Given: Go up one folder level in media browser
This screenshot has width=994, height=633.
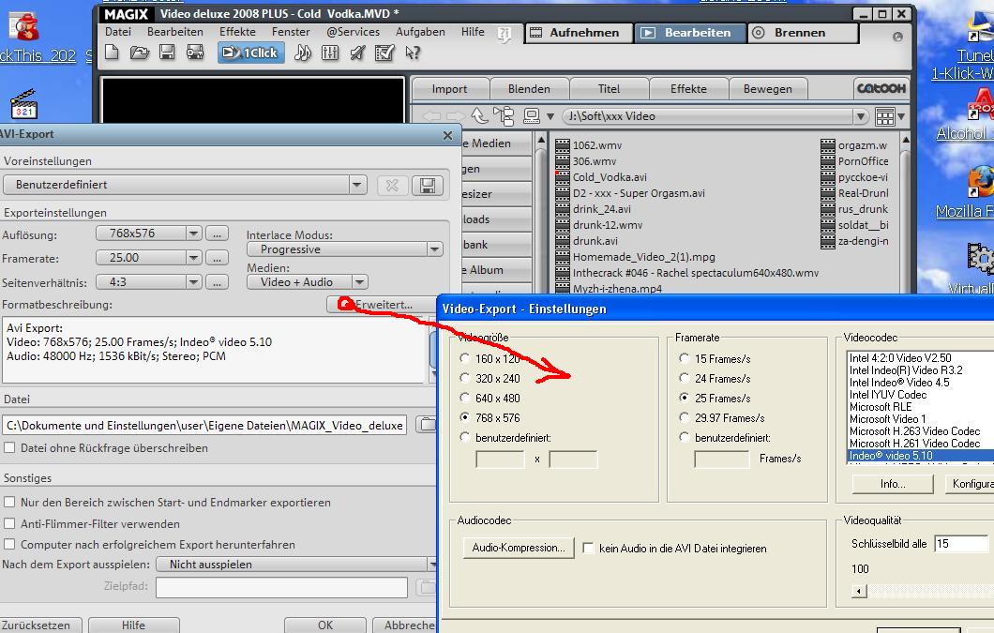Looking at the screenshot, I should 479,116.
